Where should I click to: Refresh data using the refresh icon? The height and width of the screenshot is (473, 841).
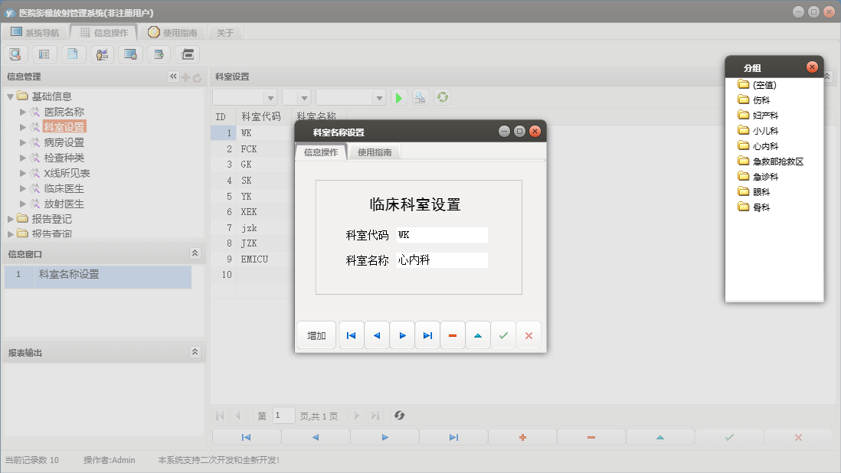click(x=442, y=98)
